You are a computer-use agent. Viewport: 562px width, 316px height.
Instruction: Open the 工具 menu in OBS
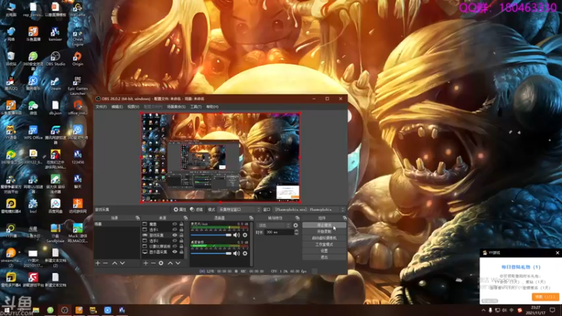tap(196, 107)
